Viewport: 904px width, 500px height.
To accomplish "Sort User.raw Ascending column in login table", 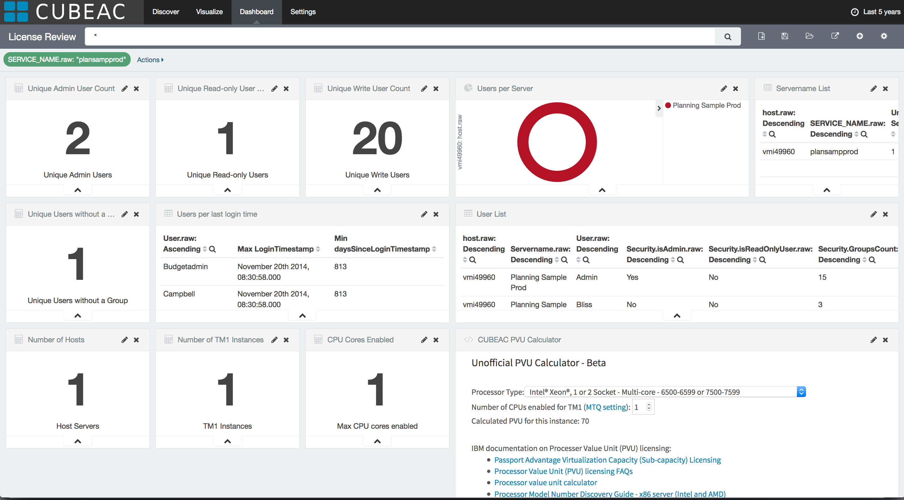I will pyautogui.click(x=204, y=249).
